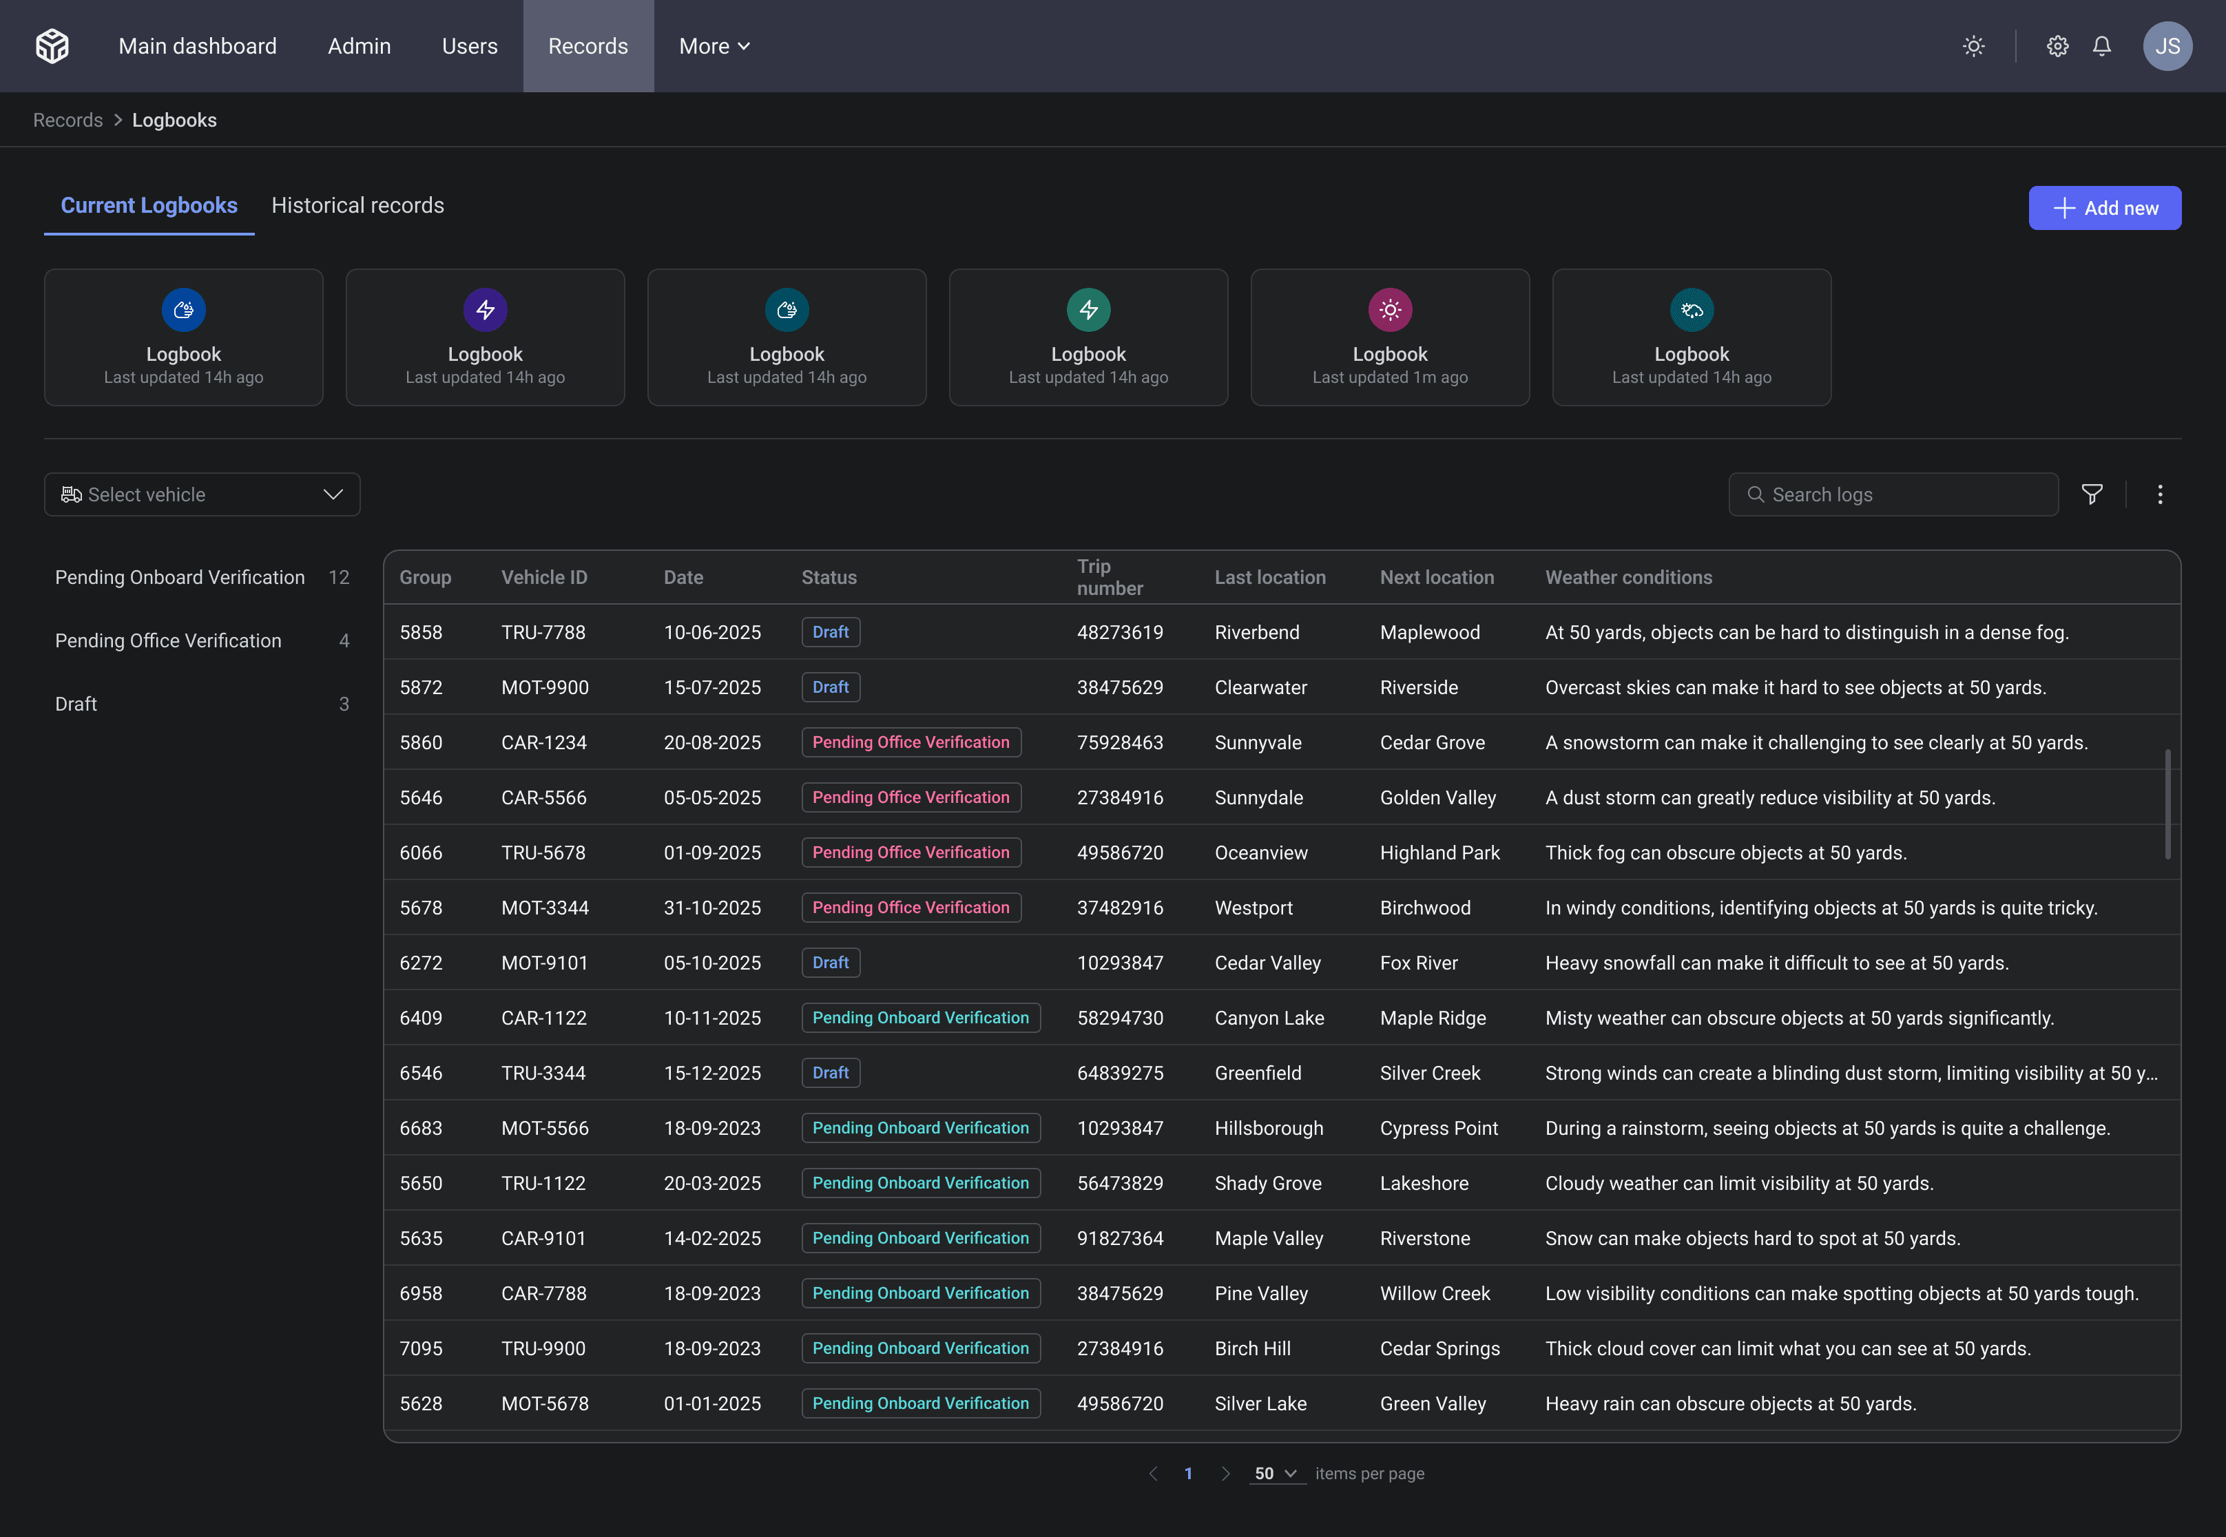Open settings gear icon
This screenshot has width=2226, height=1537.
tap(2057, 46)
